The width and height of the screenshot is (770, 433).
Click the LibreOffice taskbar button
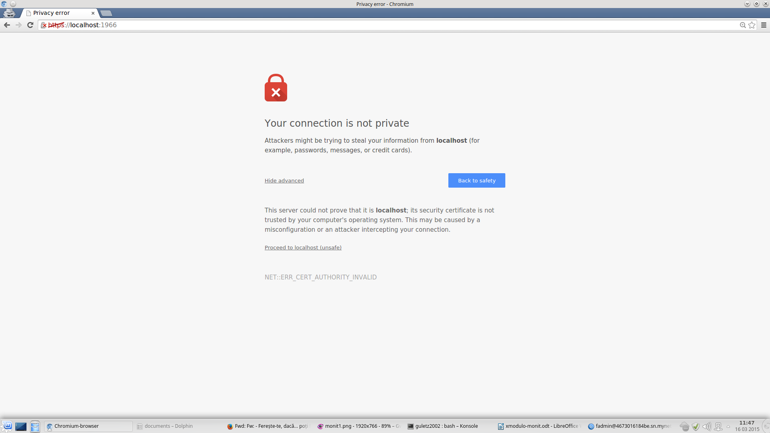click(539, 426)
